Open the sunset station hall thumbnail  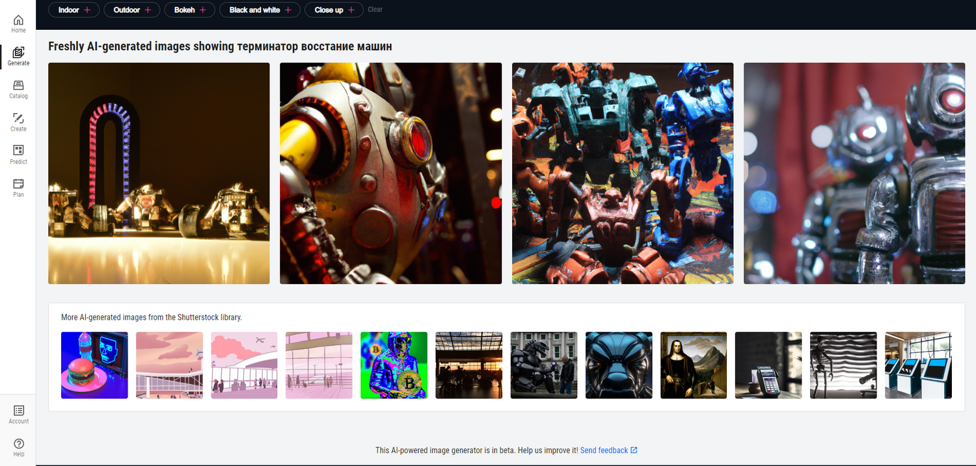coord(468,365)
